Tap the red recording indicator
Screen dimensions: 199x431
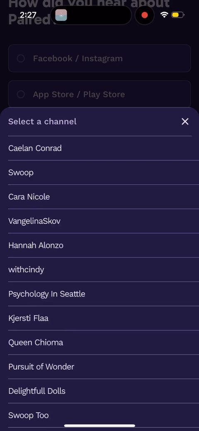pyautogui.click(x=145, y=15)
